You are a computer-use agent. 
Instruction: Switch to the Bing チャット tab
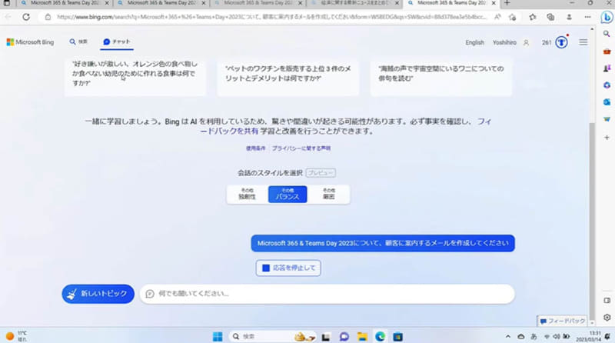point(117,42)
